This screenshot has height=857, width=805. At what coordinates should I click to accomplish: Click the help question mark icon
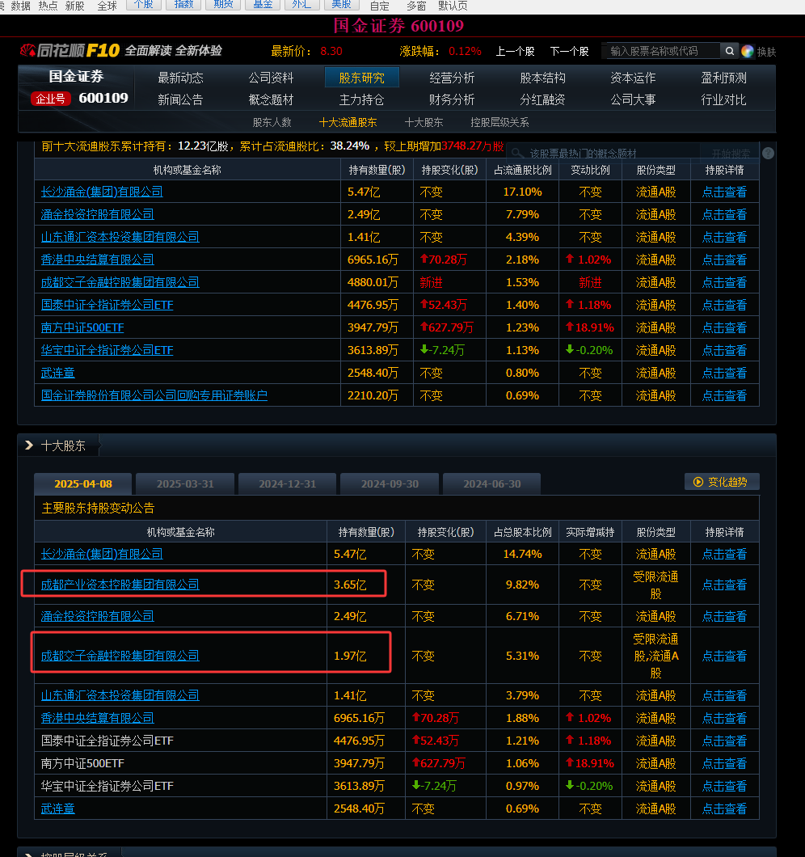[768, 153]
